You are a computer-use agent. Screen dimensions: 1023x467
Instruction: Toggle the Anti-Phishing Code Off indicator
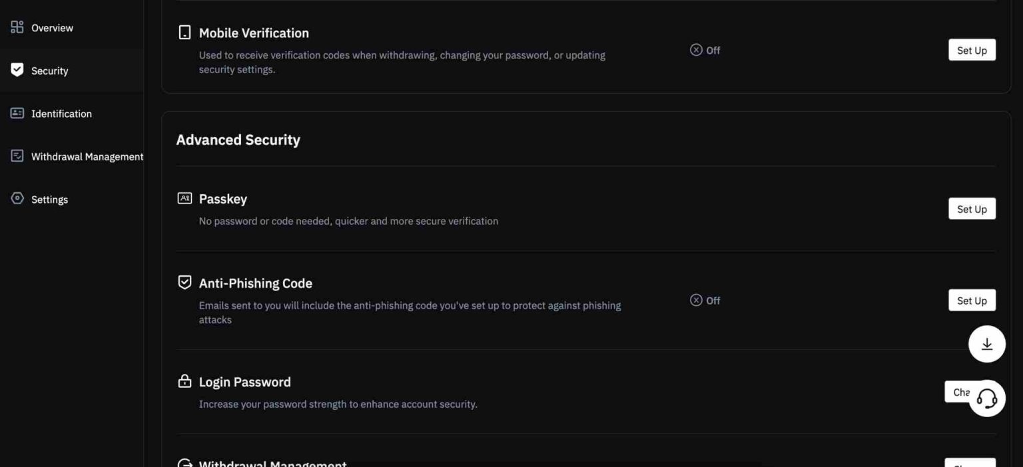[x=703, y=300]
